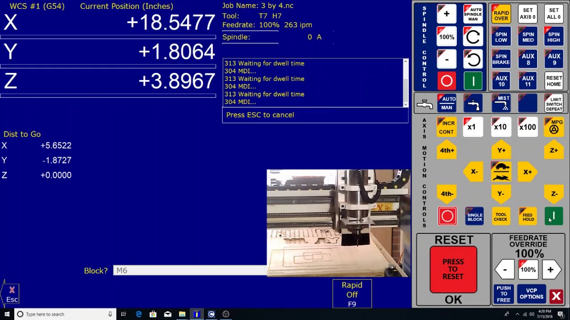
Task: Click Windows taskbar search box
Action: tap(65, 314)
